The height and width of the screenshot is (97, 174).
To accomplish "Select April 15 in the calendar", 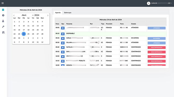I will [x=15, y=30].
